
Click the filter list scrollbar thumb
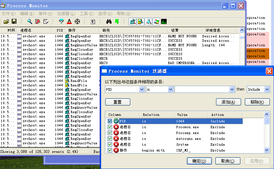(x=266, y=121)
